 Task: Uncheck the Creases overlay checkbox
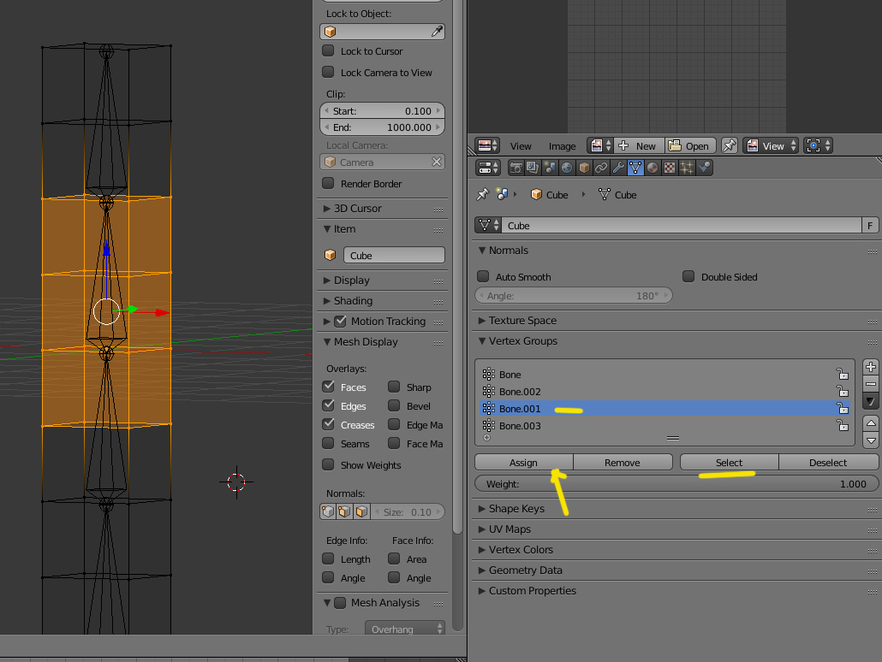(328, 424)
